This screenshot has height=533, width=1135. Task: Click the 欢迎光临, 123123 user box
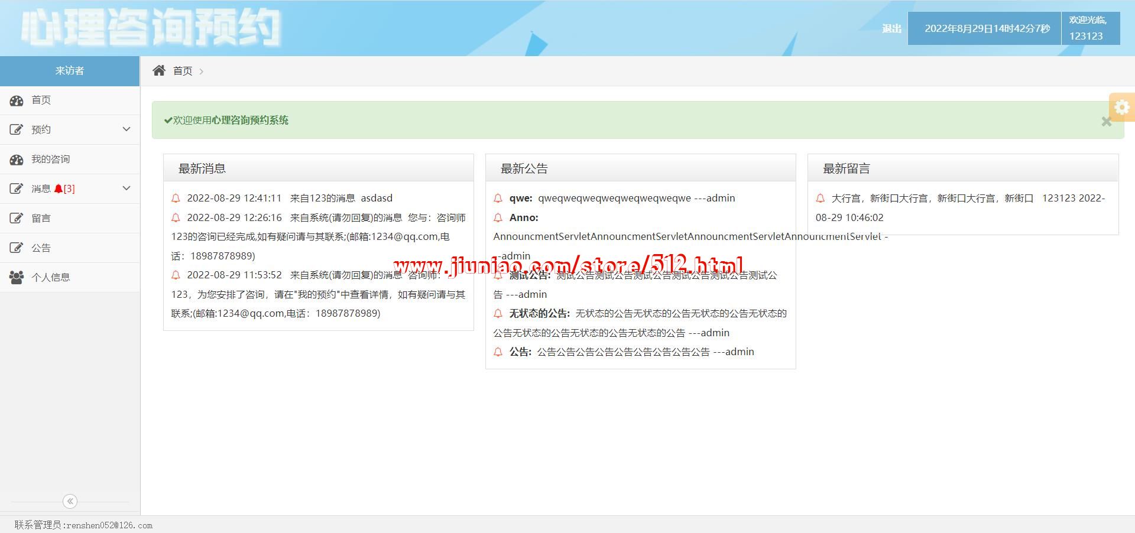click(x=1091, y=28)
